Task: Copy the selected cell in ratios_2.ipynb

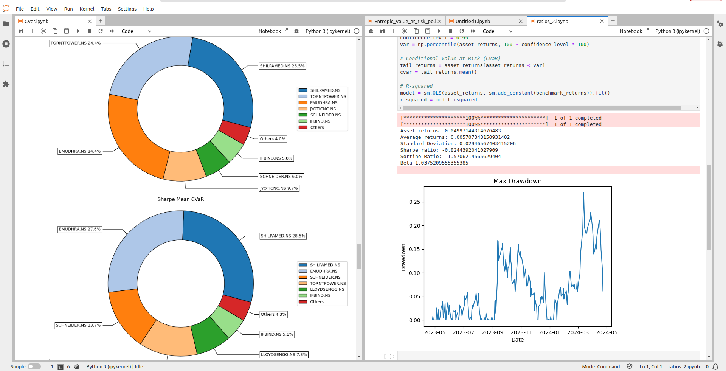Action: [416, 31]
